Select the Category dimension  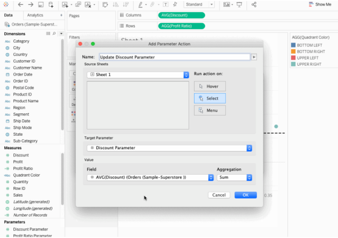[x=21, y=41]
